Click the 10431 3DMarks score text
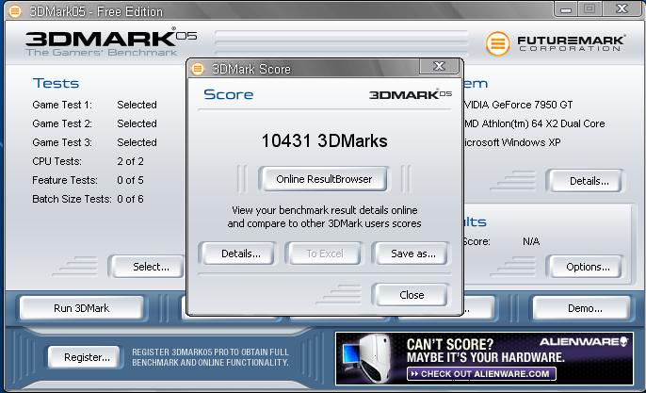The height and width of the screenshot is (393, 646). pyautogui.click(x=324, y=140)
